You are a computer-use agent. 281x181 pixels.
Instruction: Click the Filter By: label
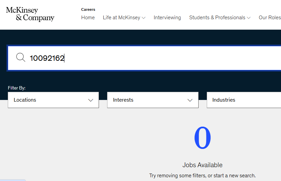coord(17,88)
